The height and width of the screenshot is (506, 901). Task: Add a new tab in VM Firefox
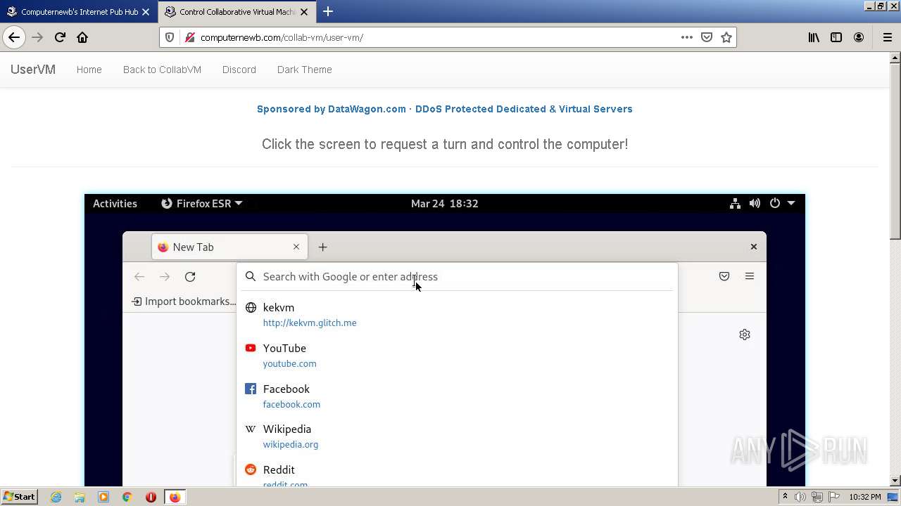click(322, 247)
